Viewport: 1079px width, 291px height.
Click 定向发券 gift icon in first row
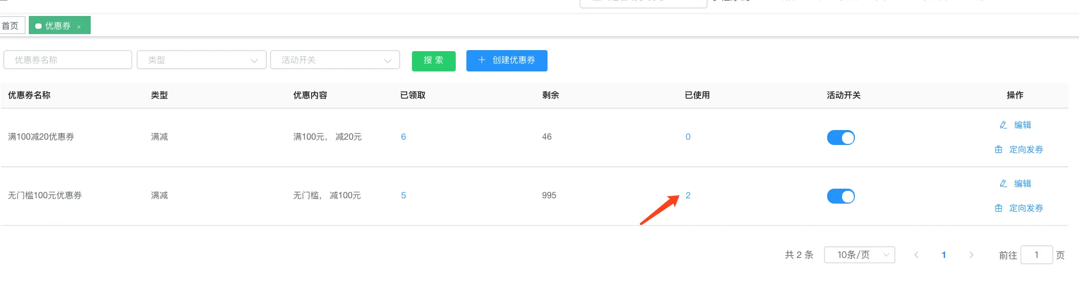(x=998, y=150)
